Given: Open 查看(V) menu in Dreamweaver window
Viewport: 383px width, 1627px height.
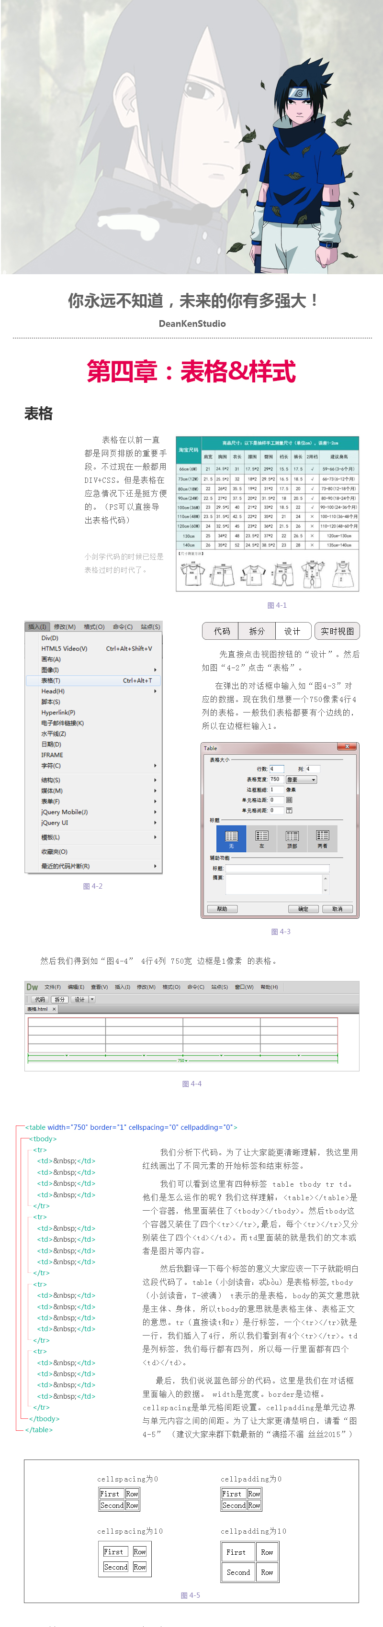Looking at the screenshot, I should click(99, 987).
